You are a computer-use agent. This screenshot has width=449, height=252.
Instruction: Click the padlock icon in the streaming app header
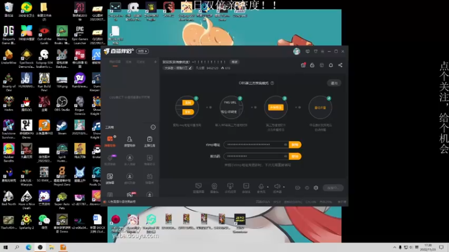[312, 65]
